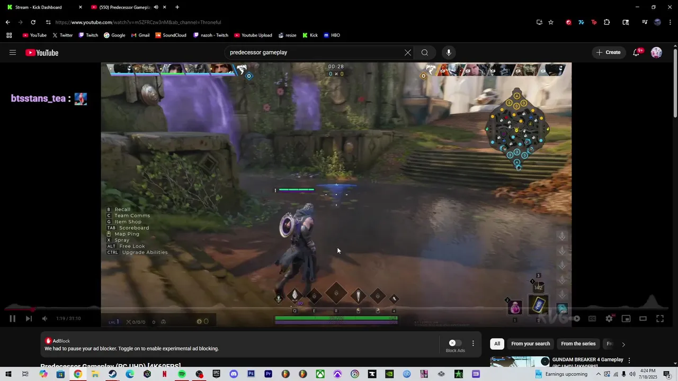Reload the current page
Screen dimensions: 678x381
tap(33, 22)
